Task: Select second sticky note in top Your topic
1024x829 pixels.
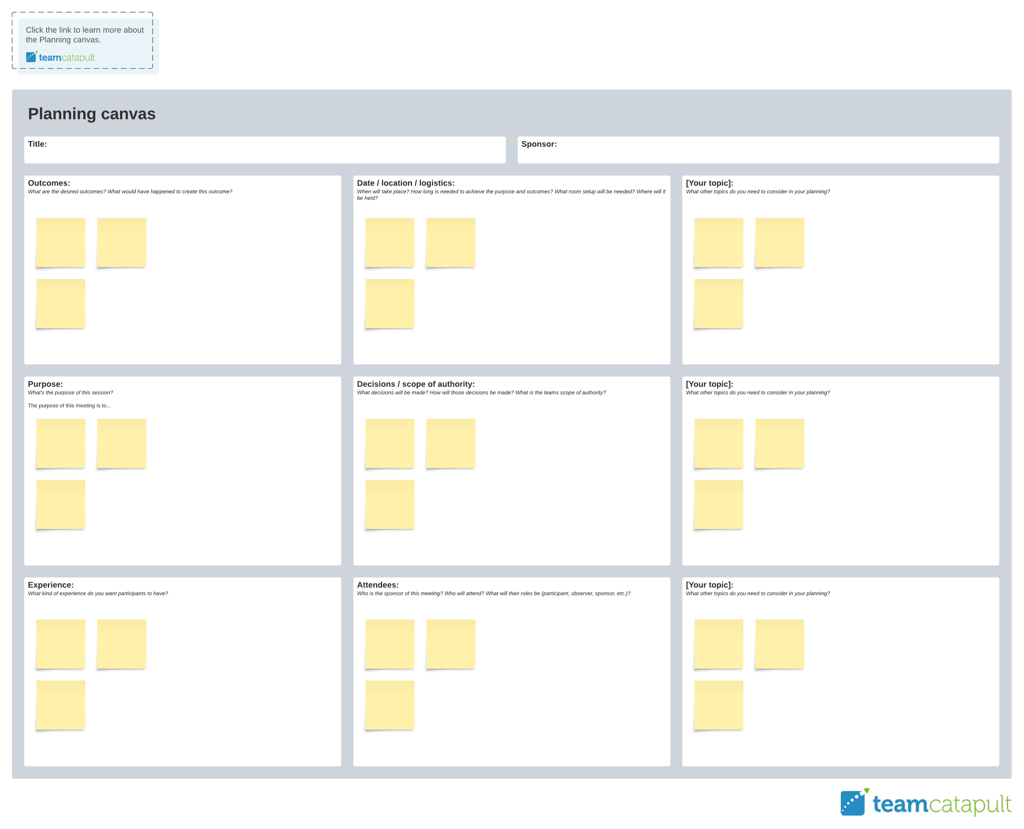Action: click(x=780, y=243)
